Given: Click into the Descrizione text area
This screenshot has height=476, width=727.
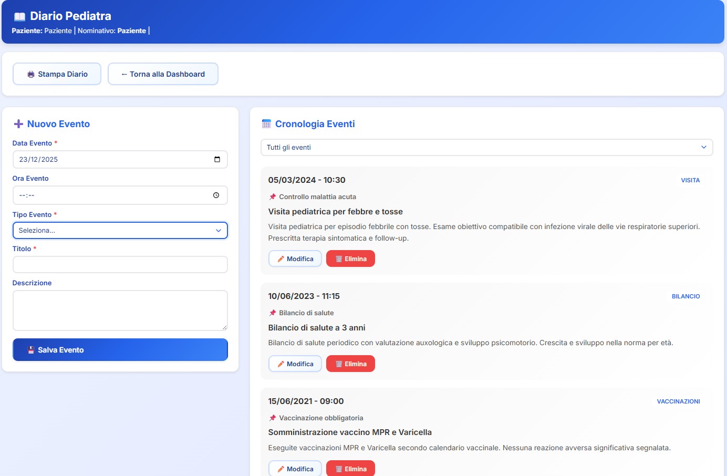Looking at the screenshot, I should 120,311.
